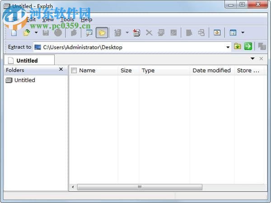
Task: Select the Untitled document tab
Action: (x=29, y=60)
